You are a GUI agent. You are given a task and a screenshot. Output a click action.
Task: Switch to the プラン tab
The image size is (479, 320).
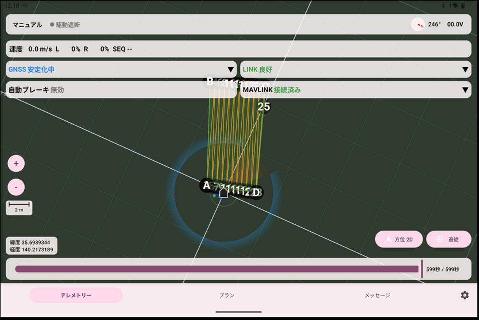click(x=227, y=295)
